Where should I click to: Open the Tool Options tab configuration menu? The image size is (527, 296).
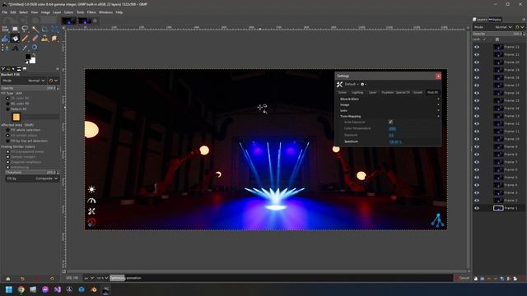57,69
